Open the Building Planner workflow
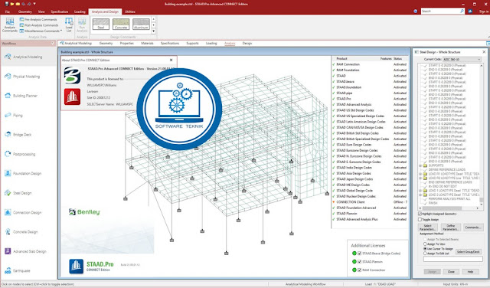This screenshot has height=288, width=490. 21,96
